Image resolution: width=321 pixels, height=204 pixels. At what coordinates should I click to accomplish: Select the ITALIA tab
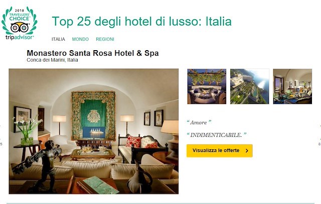(x=58, y=39)
